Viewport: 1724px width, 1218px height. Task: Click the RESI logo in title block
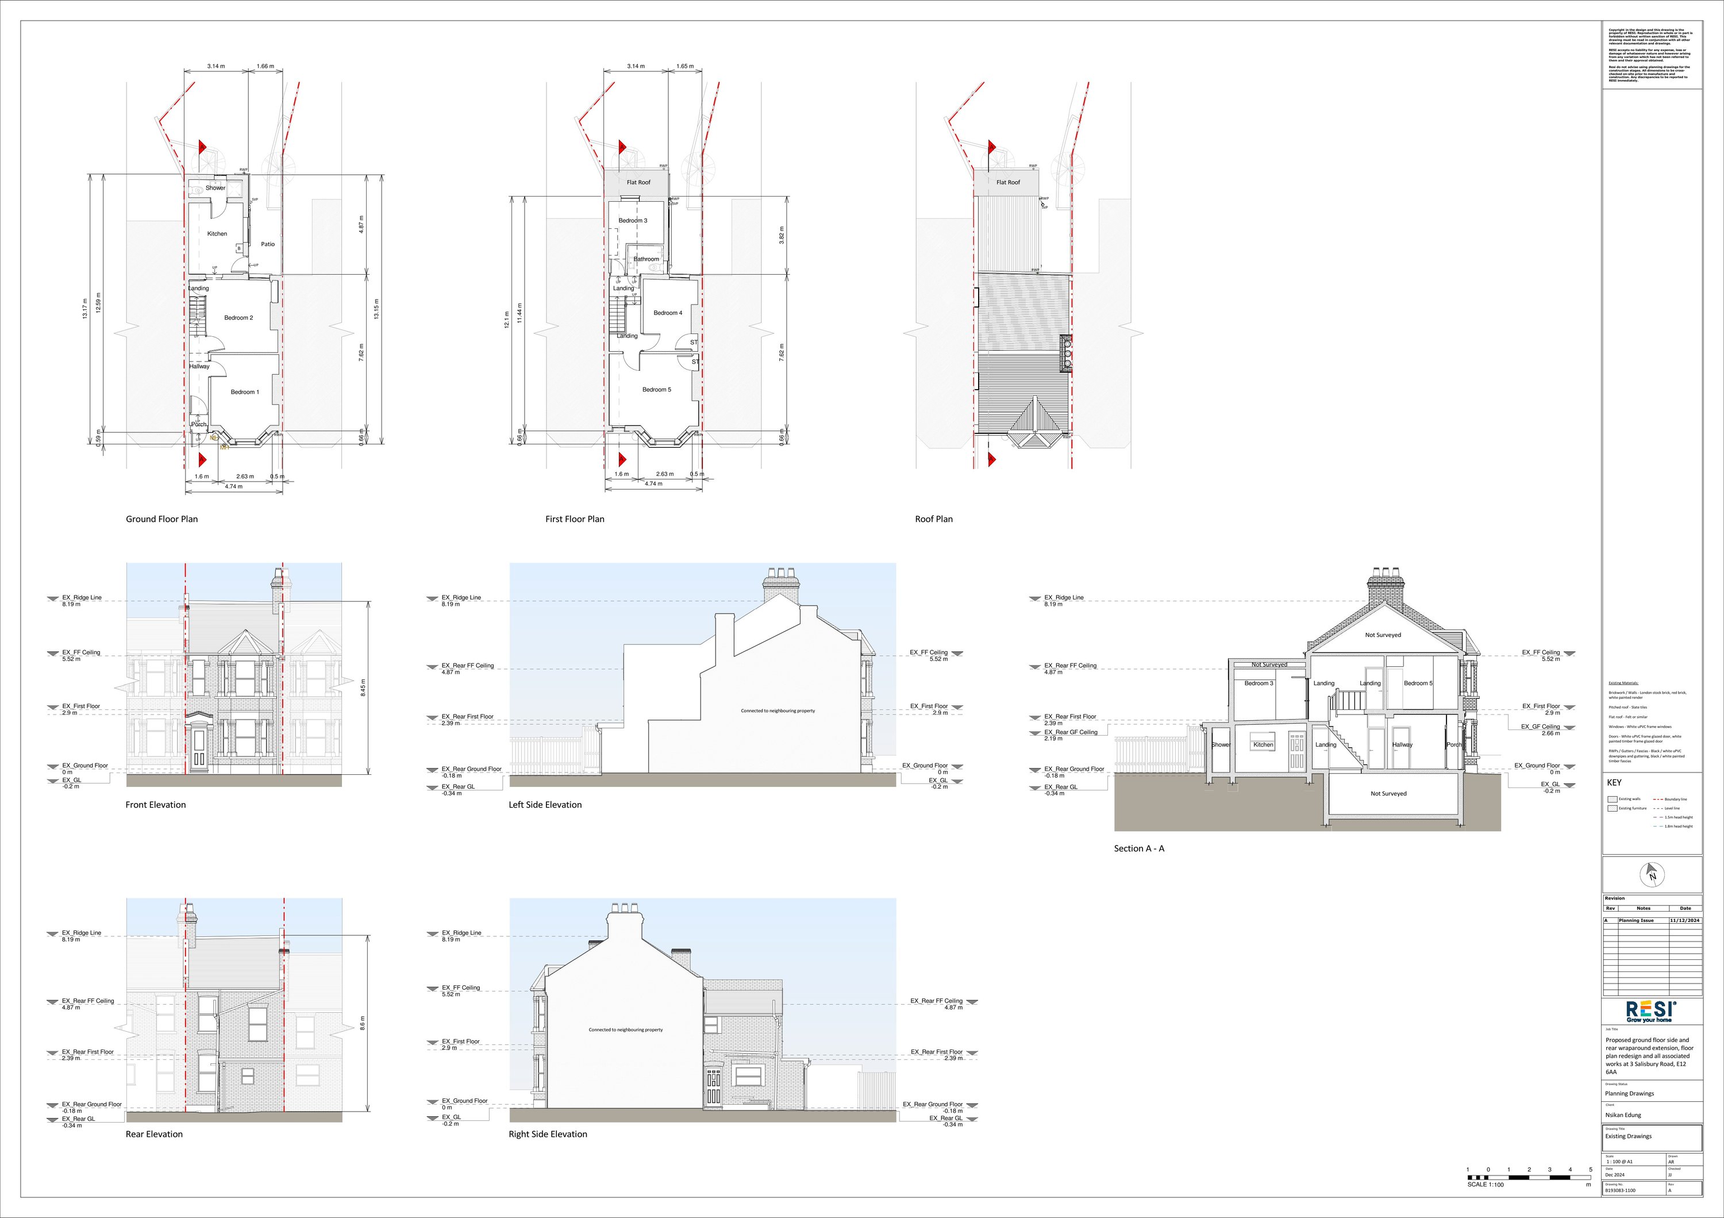[1651, 1010]
